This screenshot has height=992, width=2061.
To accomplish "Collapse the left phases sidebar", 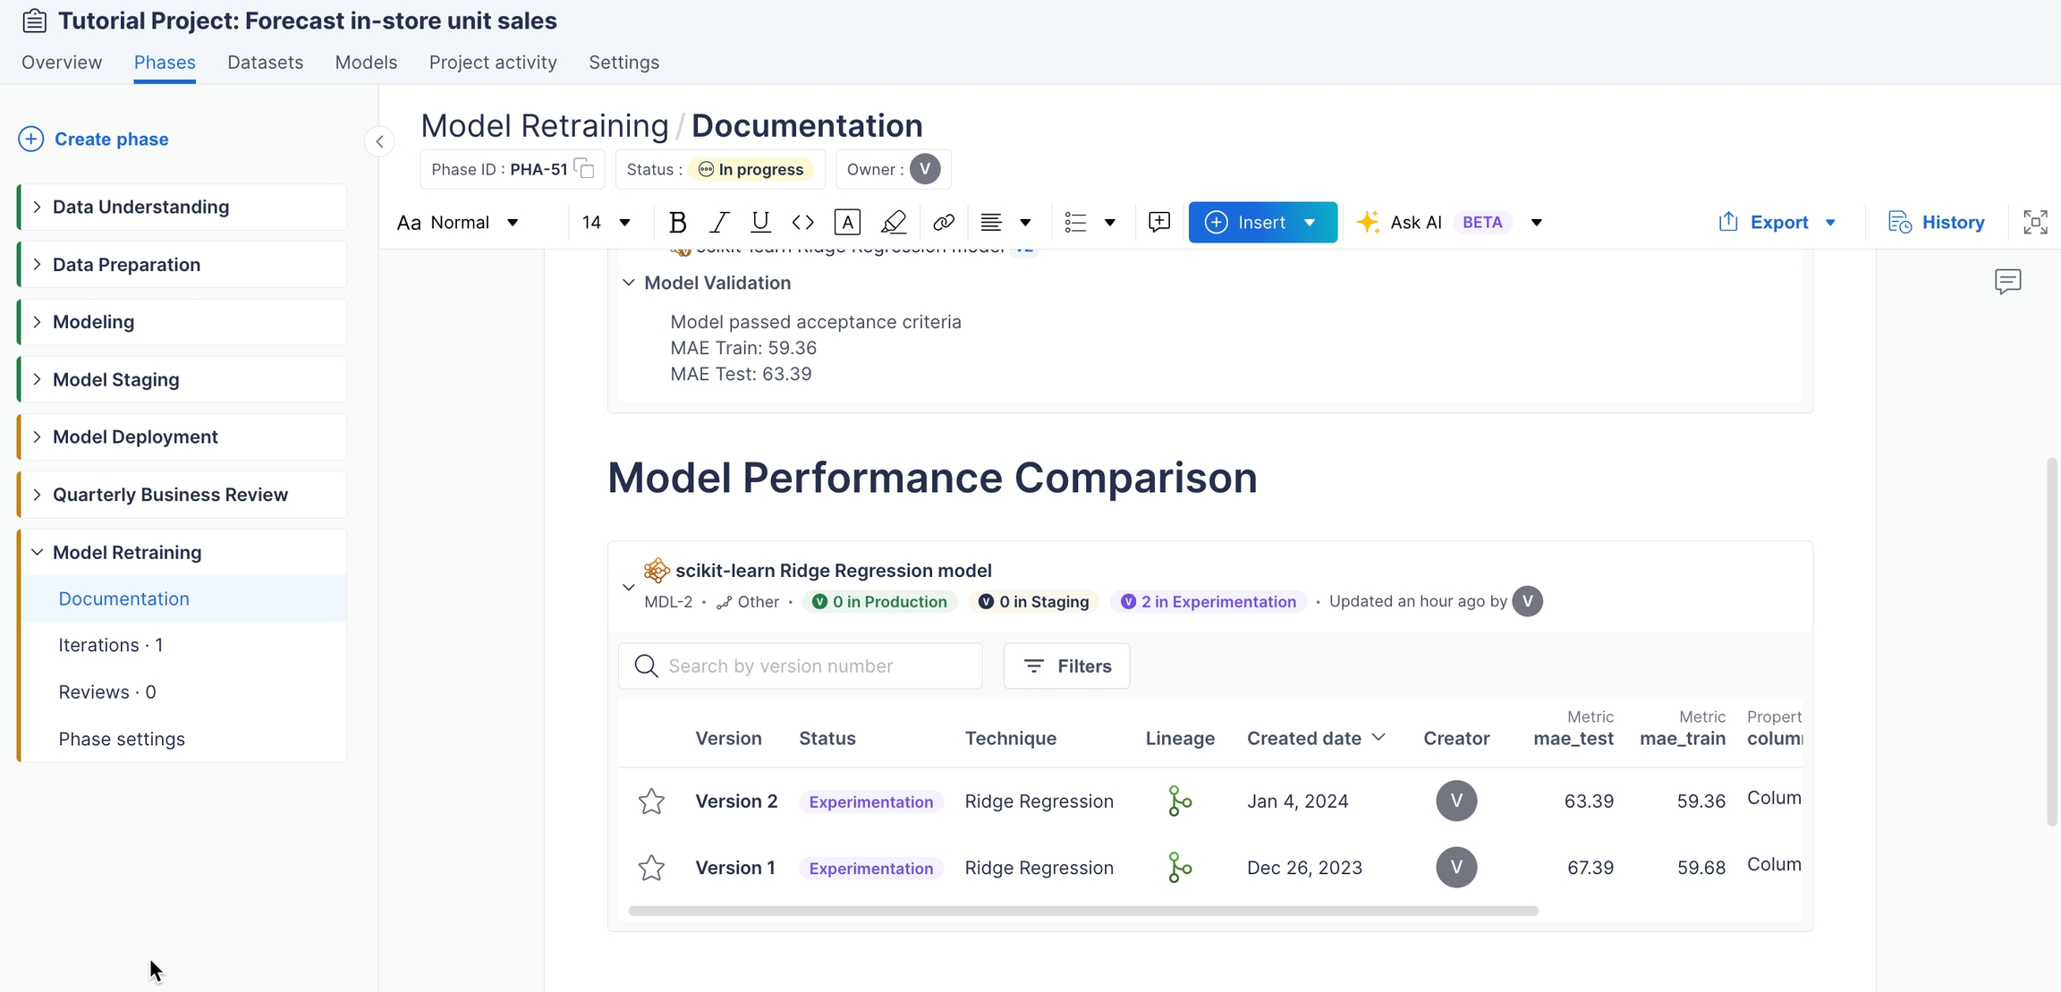I will [x=380, y=141].
